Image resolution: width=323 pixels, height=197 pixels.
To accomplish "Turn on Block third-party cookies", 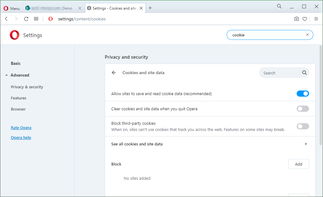I will 303,126.
